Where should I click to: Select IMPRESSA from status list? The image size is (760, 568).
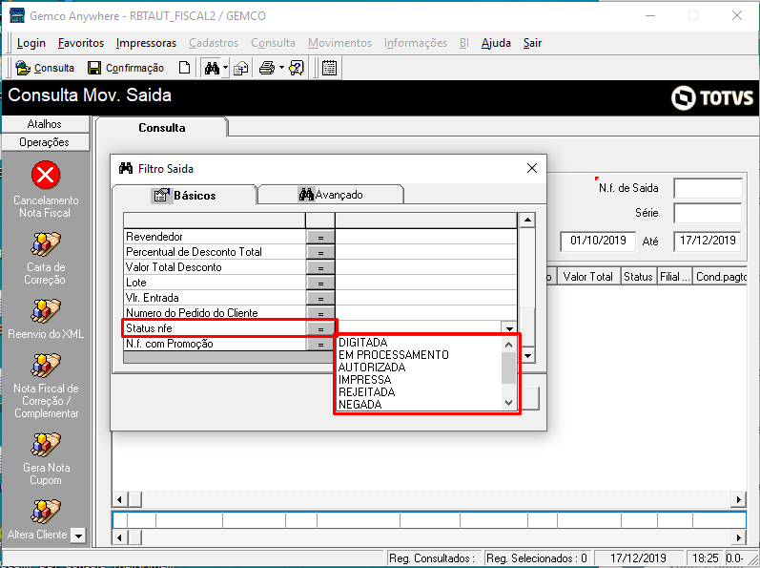pyautogui.click(x=364, y=380)
